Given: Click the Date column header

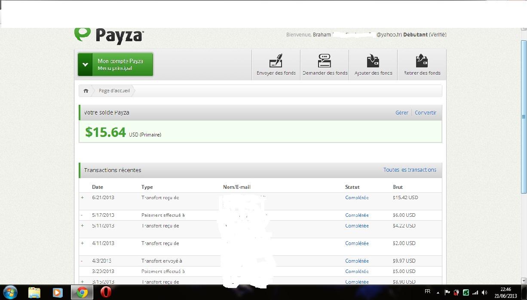Looking at the screenshot, I should pyautogui.click(x=98, y=187).
